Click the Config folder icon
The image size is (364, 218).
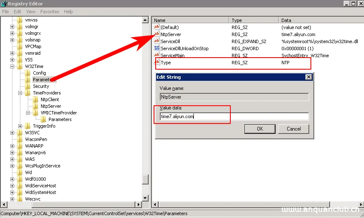(28, 73)
